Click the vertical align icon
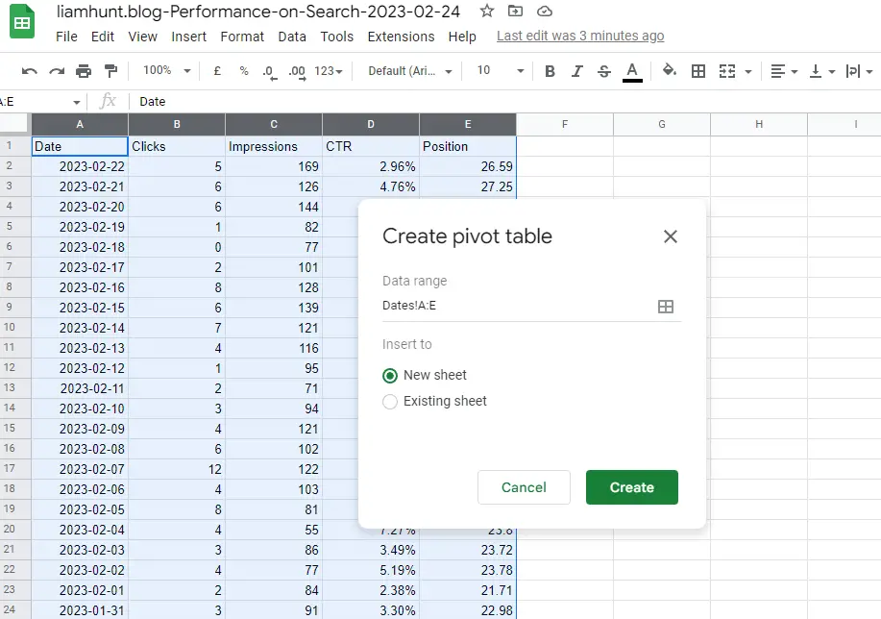The width and height of the screenshot is (881, 619). coord(816,71)
